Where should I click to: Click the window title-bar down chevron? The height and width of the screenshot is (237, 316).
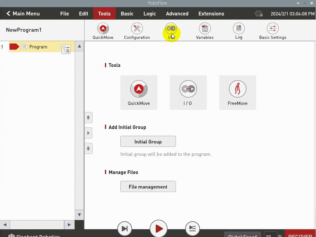pyautogui.click(x=298, y=3)
